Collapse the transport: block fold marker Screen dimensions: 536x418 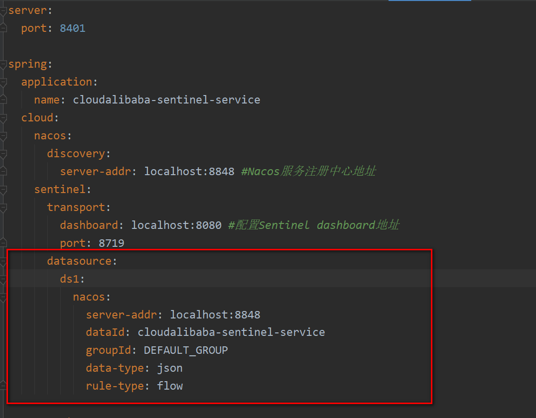pos(3,208)
